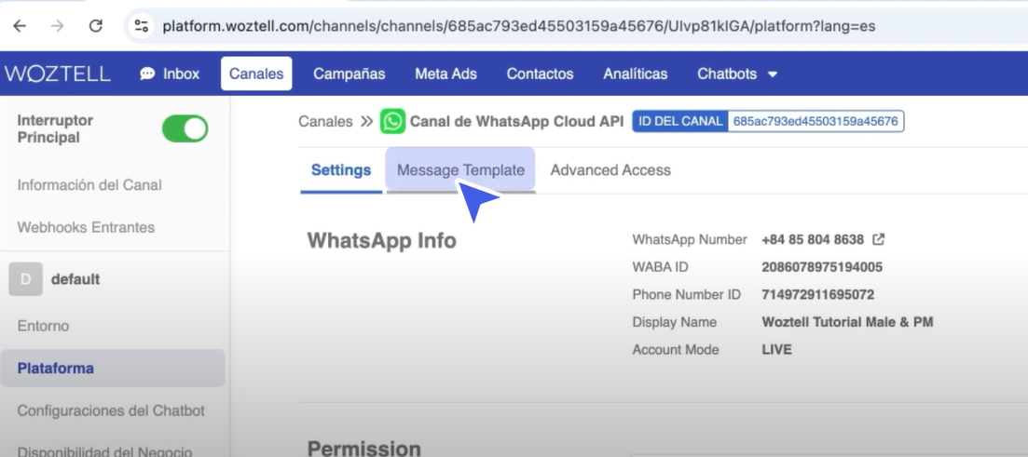Click the WOZTELL logo
The height and width of the screenshot is (457, 1028).
pos(58,74)
